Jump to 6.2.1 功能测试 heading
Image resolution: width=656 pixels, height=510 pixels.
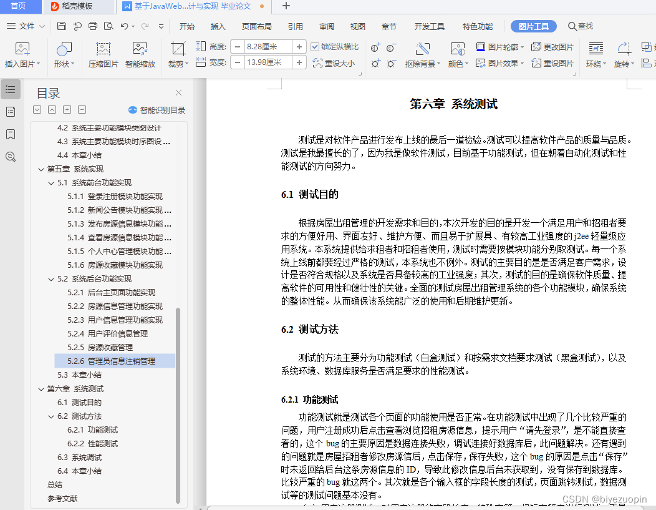tap(92, 430)
